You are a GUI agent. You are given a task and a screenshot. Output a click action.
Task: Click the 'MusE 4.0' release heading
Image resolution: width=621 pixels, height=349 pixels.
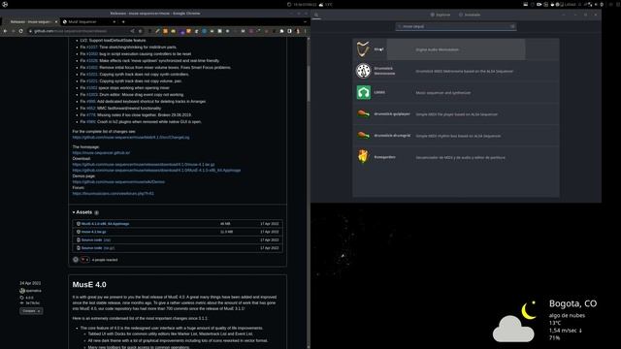tap(89, 284)
